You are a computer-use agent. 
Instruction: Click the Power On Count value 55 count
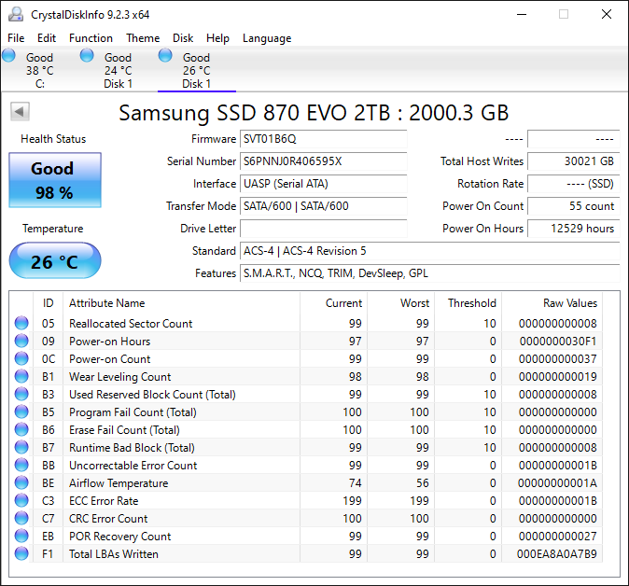tap(574, 206)
